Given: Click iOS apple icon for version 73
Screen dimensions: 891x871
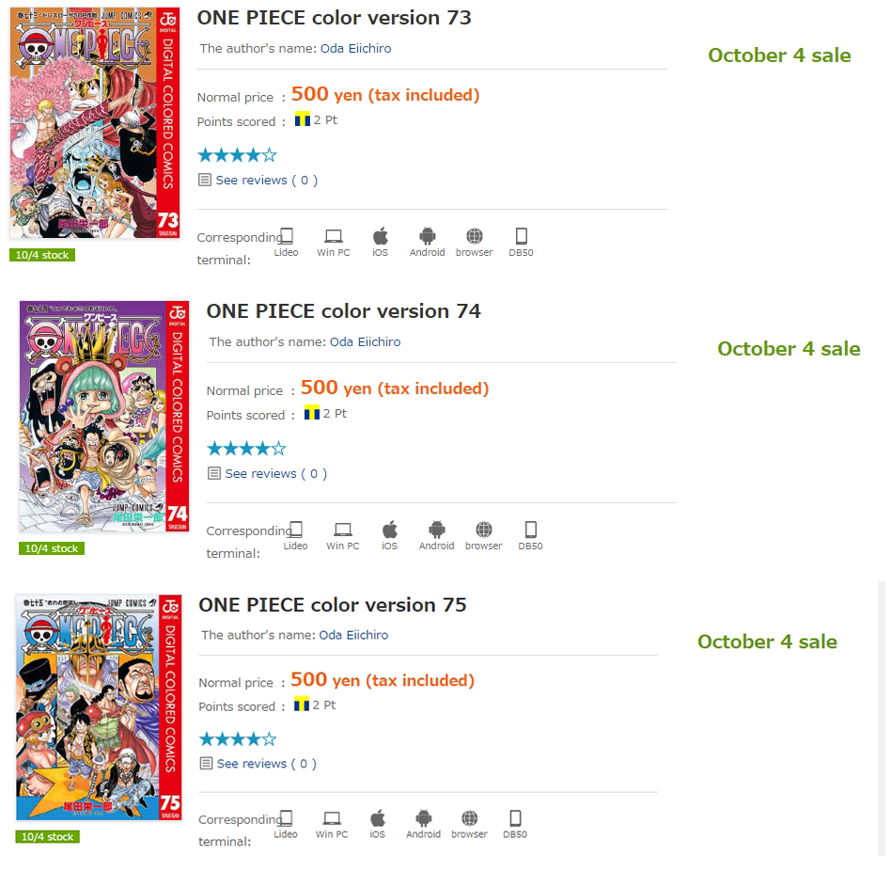Looking at the screenshot, I should (x=380, y=235).
